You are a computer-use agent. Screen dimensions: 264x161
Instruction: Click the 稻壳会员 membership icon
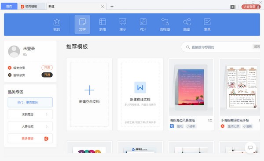click(10, 68)
